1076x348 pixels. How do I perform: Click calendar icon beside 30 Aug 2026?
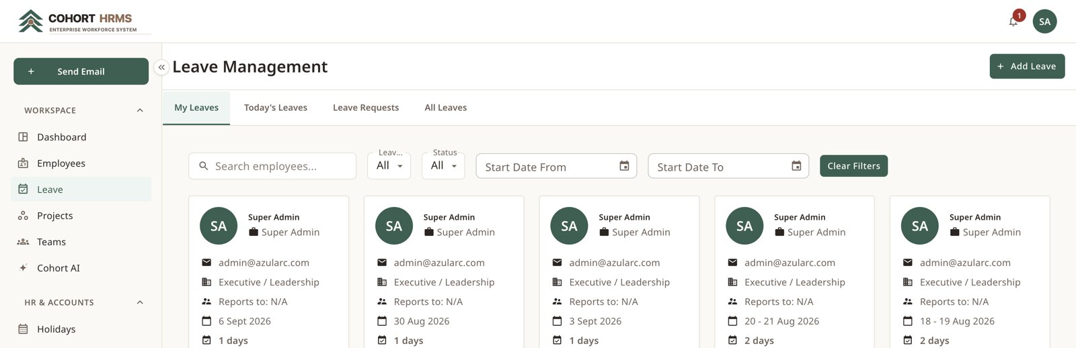pyautogui.click(x=382, y=321)
